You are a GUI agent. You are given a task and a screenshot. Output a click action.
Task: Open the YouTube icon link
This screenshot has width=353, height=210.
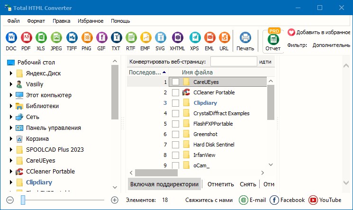313,200
